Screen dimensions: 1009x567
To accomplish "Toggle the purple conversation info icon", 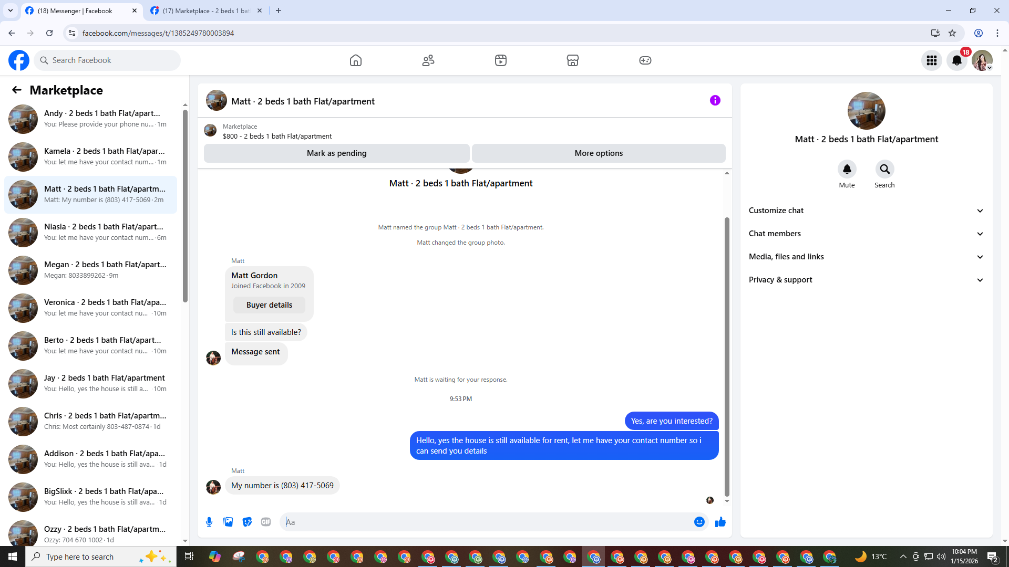I will (x=715, y=100).
